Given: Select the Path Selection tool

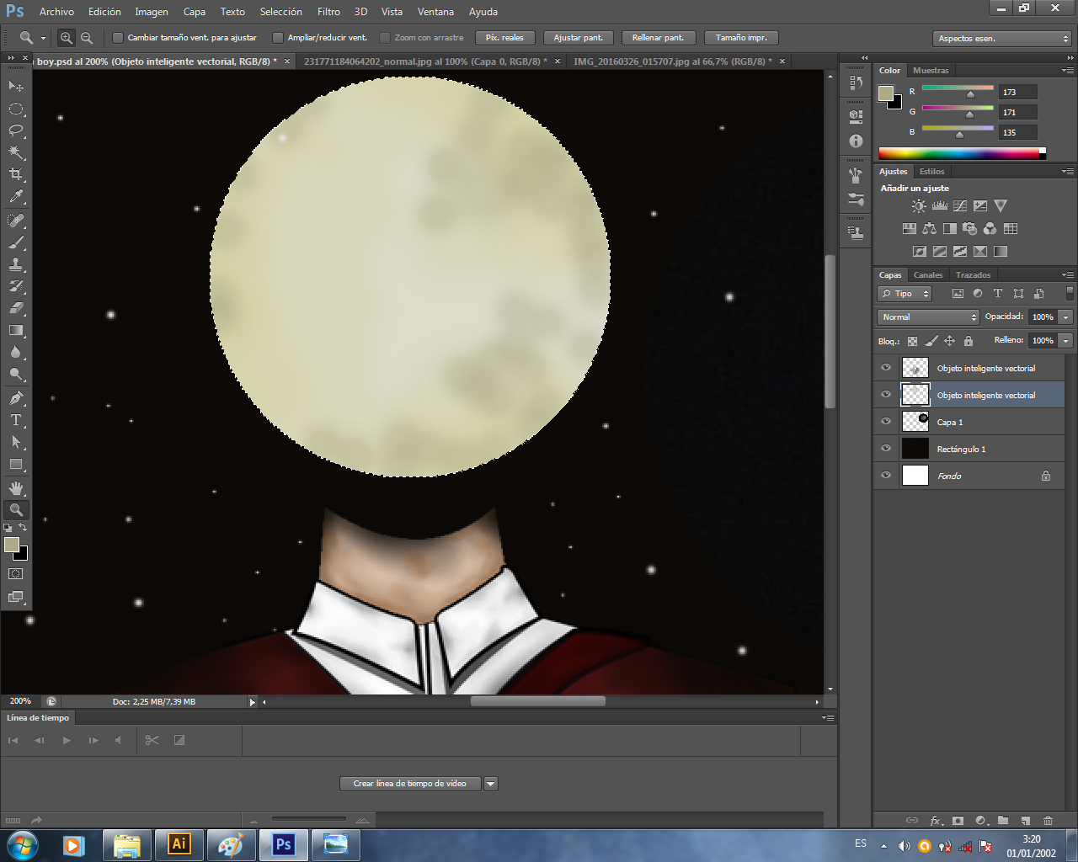Looking at the screenshot, I should pos(16,442).
